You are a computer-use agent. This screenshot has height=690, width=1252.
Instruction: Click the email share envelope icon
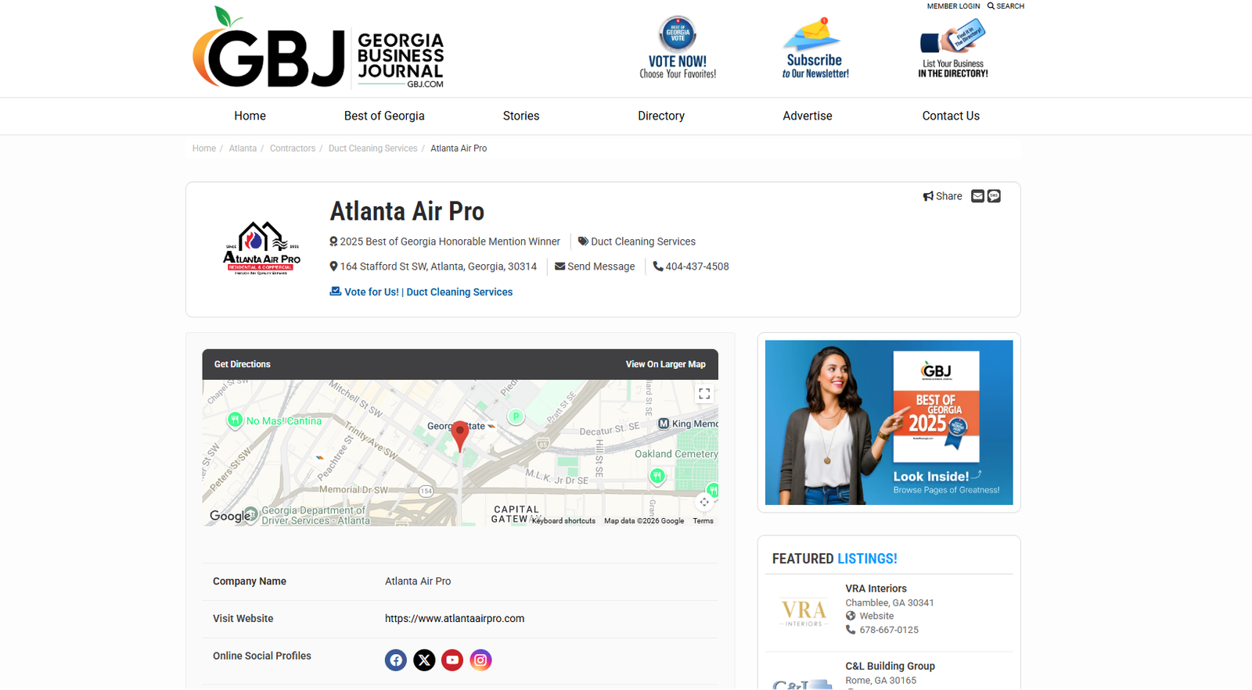click(977, 196)
